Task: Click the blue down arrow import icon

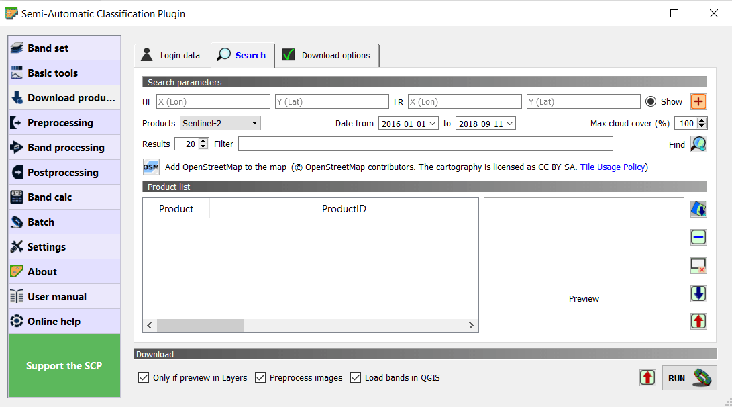Action: click(698, 293)
